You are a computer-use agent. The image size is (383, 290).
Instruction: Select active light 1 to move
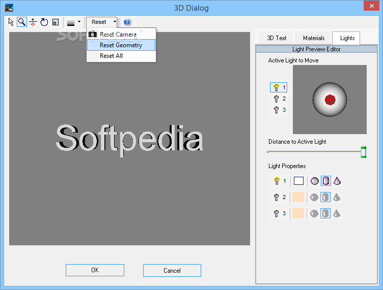click(x=279, y=87)
